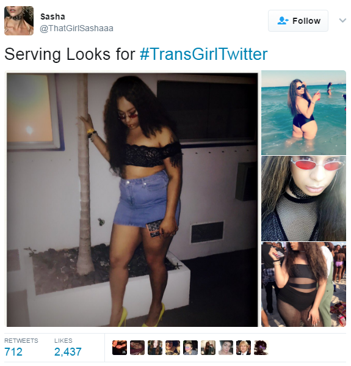Screen dimensions: 351x366
Task: Open the tweet options chevron dropdown
Action: [342, 21]
